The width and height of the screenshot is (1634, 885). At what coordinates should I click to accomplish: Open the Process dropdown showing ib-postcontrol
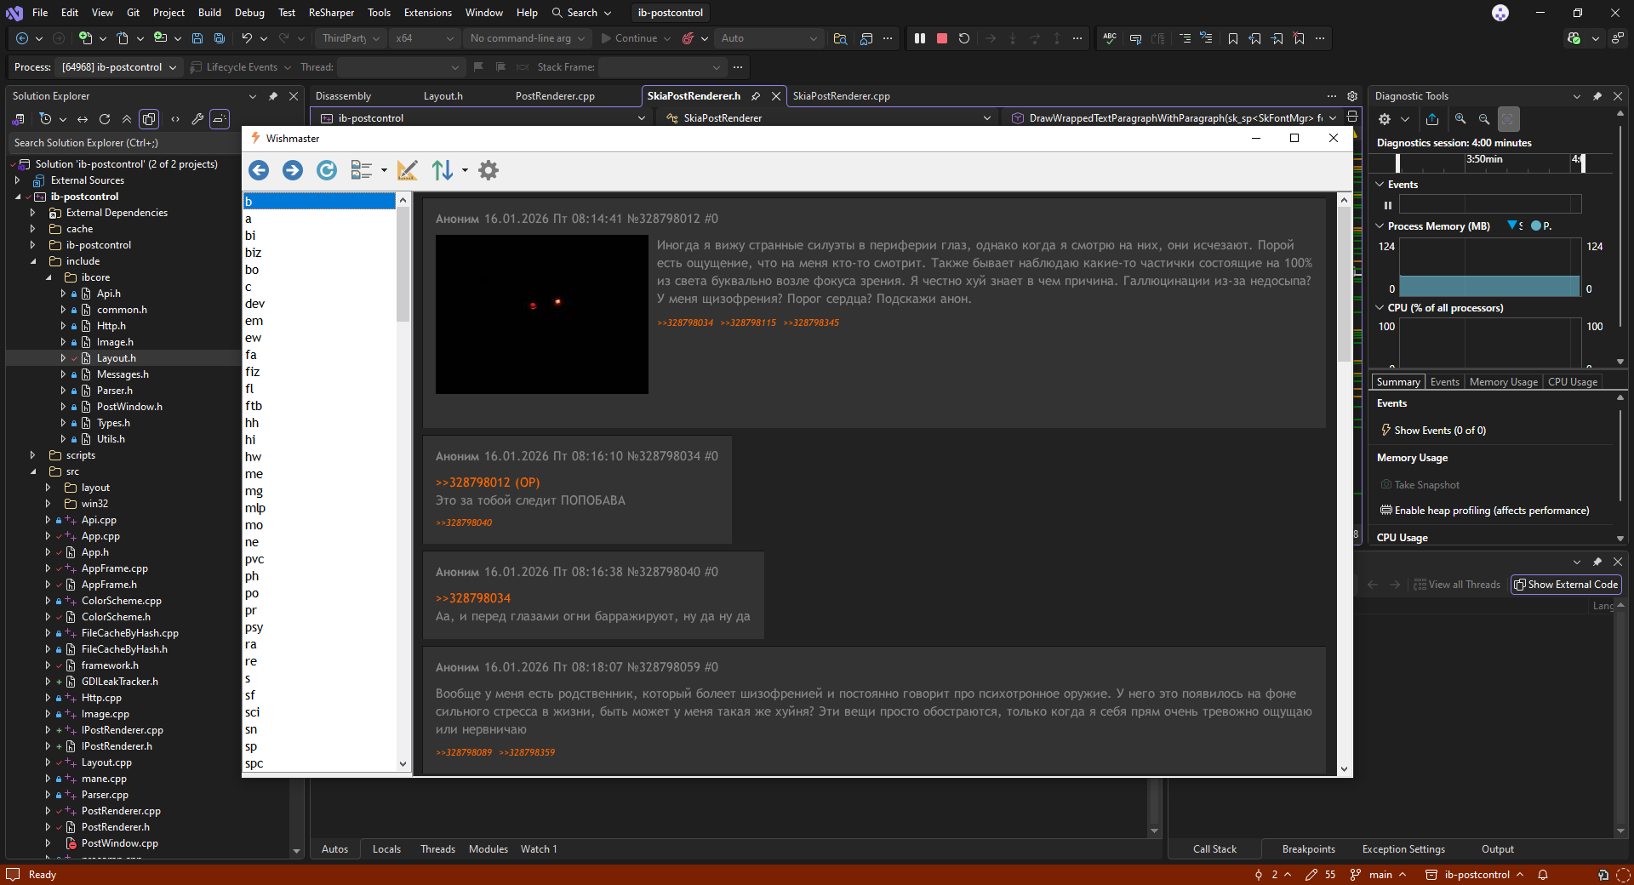pyautogui.click(x=119, y=67)
